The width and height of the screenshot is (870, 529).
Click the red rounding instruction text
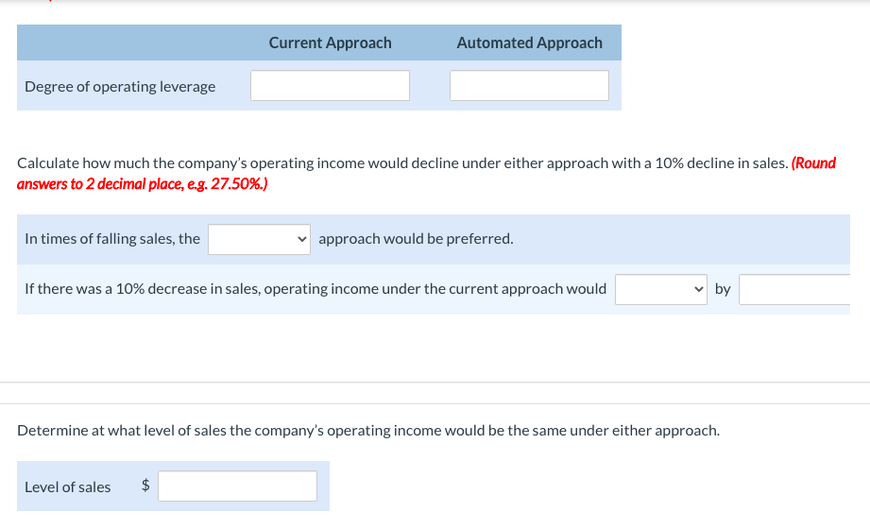pos(426,173)
